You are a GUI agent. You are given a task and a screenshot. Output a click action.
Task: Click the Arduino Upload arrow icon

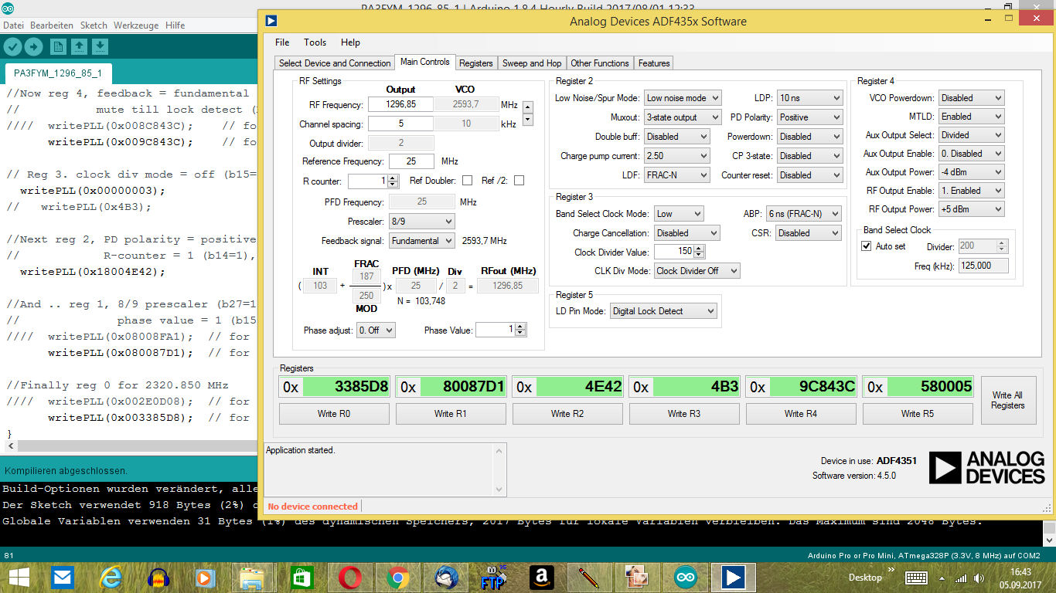[33, 46]
